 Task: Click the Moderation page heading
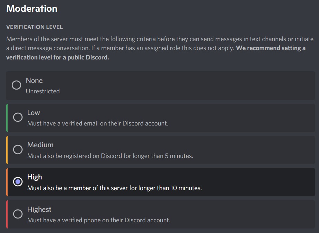click(x=32, y=9)
